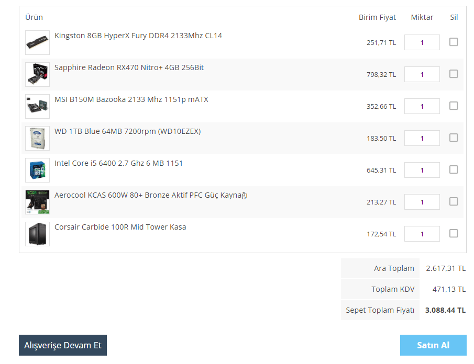Open the Sapphire Radeon RX470 Nitro+ product link
The image size is (474, 364).
pos(129,67)
